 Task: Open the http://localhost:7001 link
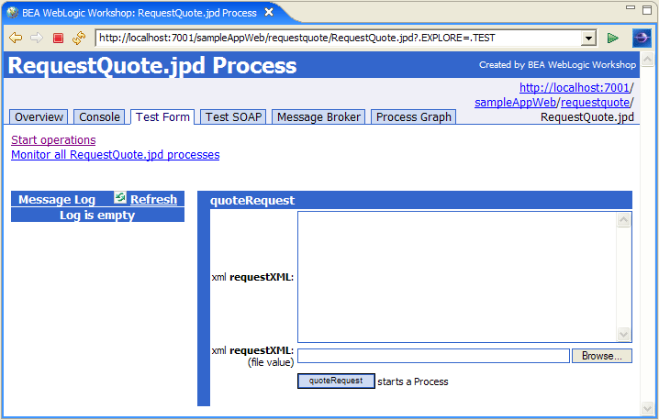(575, 87)
